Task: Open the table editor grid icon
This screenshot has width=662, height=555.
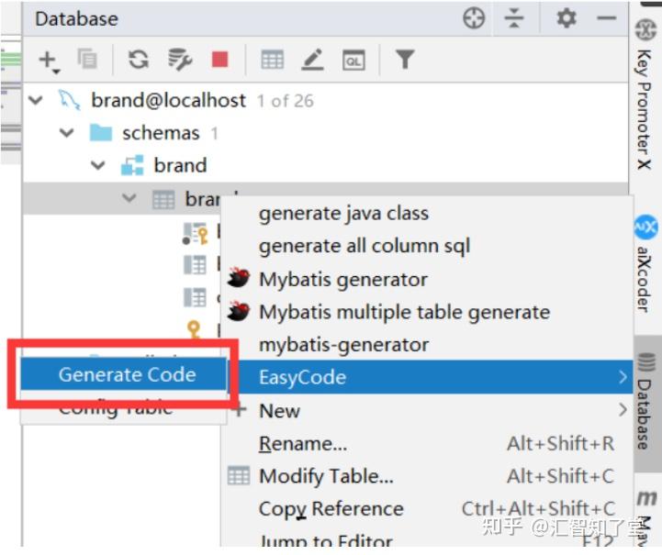Action: 273,60
